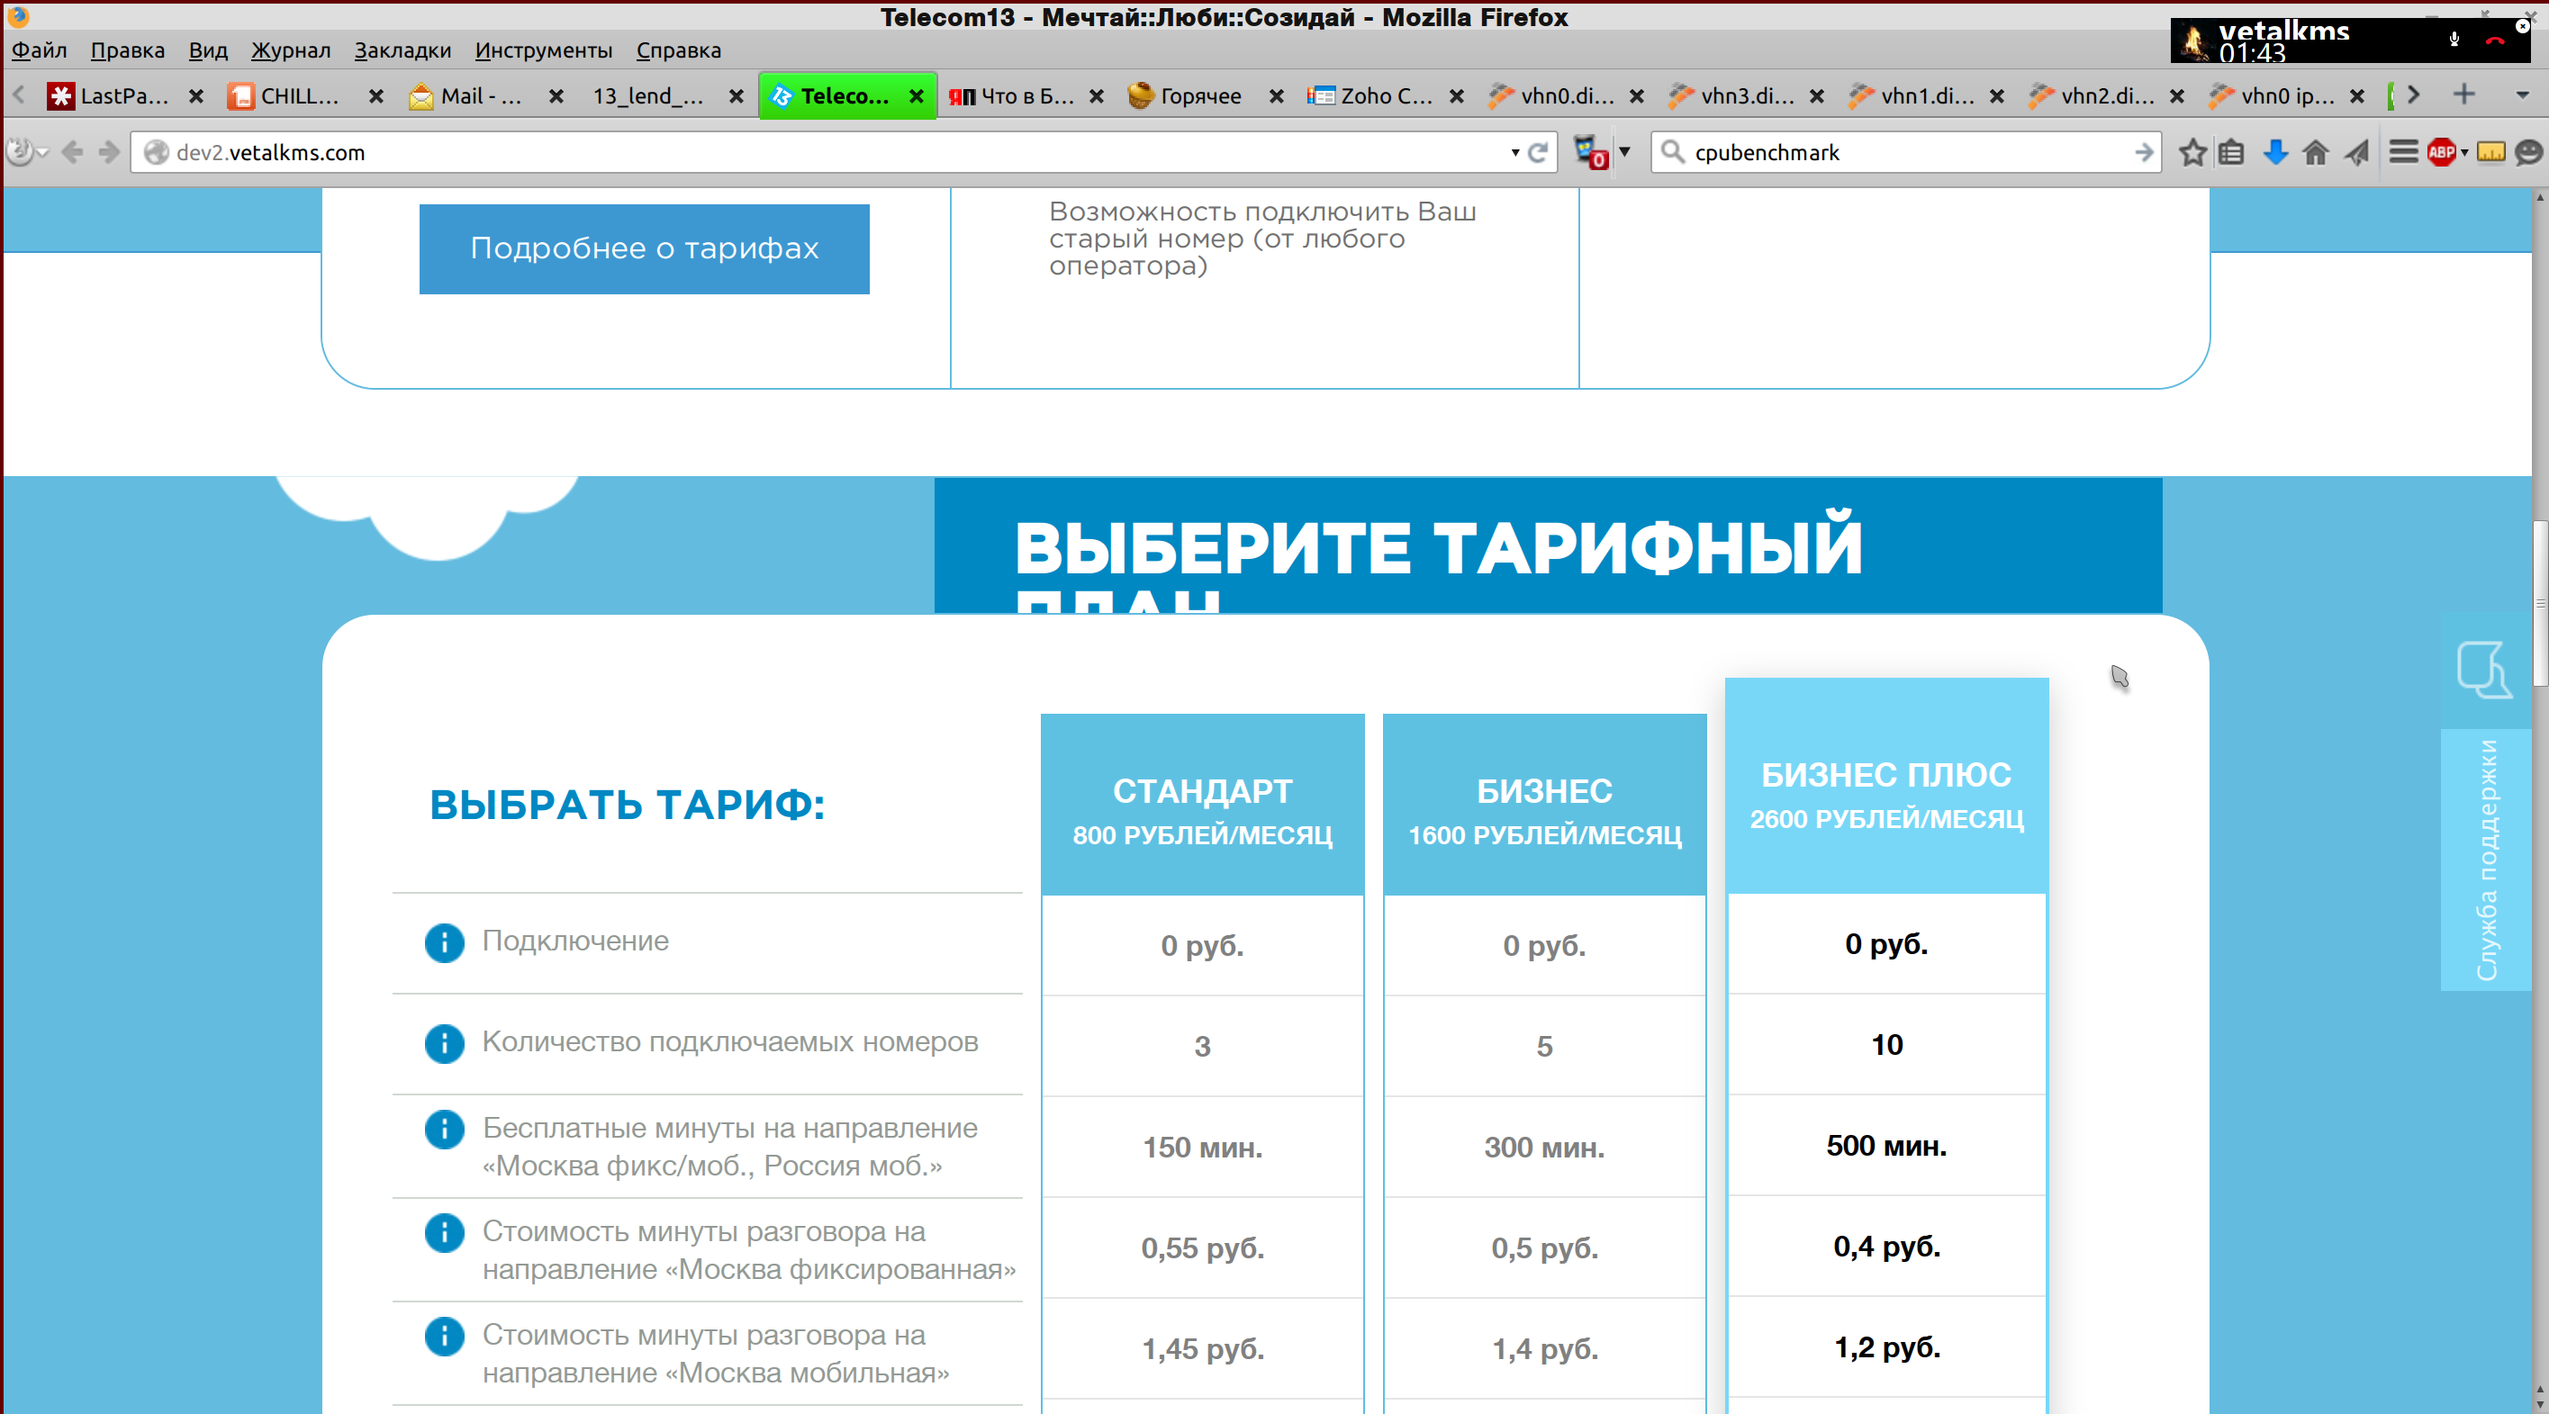Close the CHILL tab
Screen dimensions: 2549x1414
tap(376, 96)
